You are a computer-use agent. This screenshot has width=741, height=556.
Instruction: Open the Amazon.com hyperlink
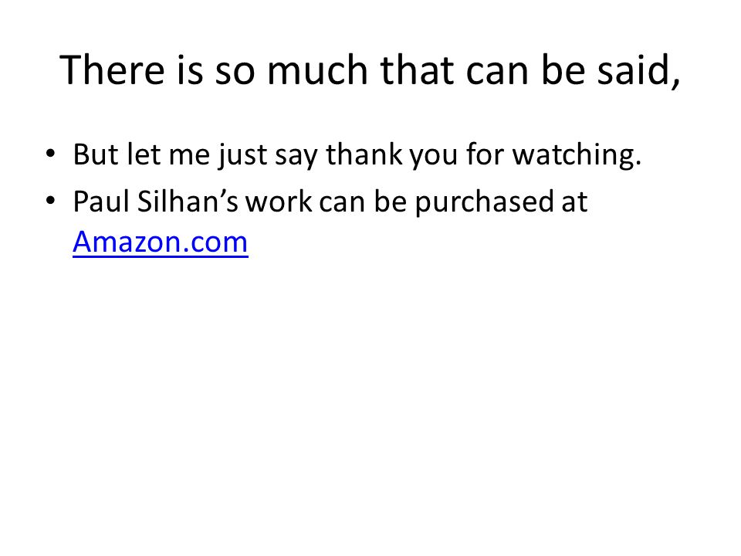tap(161, 242)
